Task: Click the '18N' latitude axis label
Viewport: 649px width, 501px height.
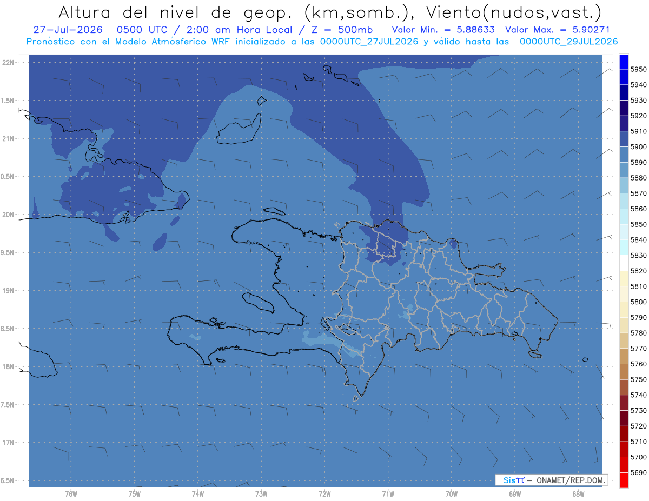Action: 8,366
